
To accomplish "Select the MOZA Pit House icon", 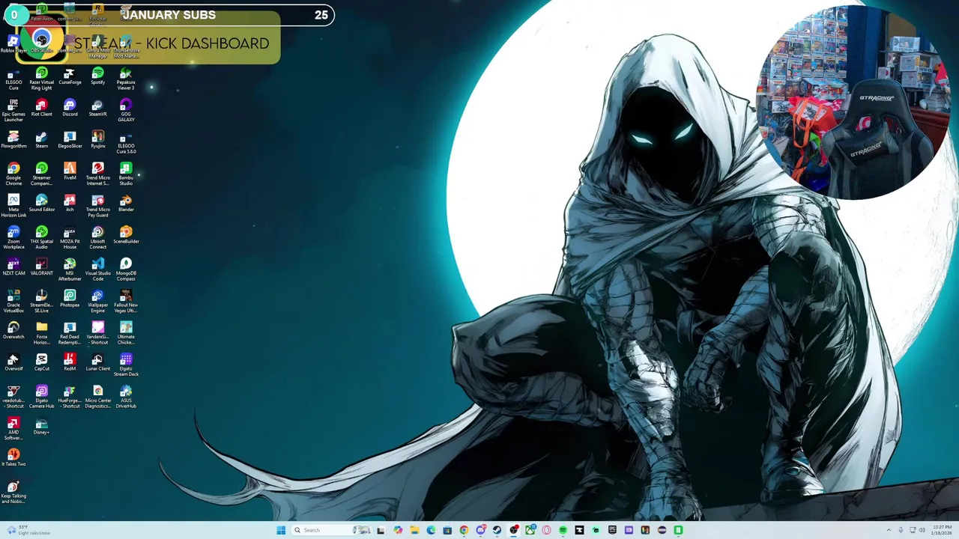I will click(x=70, y=237).
